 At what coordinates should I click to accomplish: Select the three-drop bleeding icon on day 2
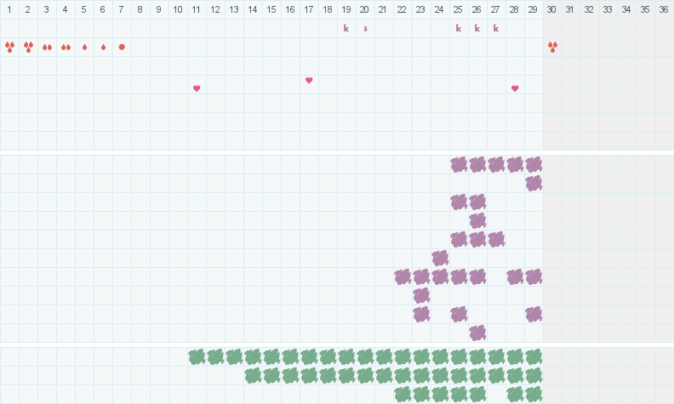(x=28, y=47)
